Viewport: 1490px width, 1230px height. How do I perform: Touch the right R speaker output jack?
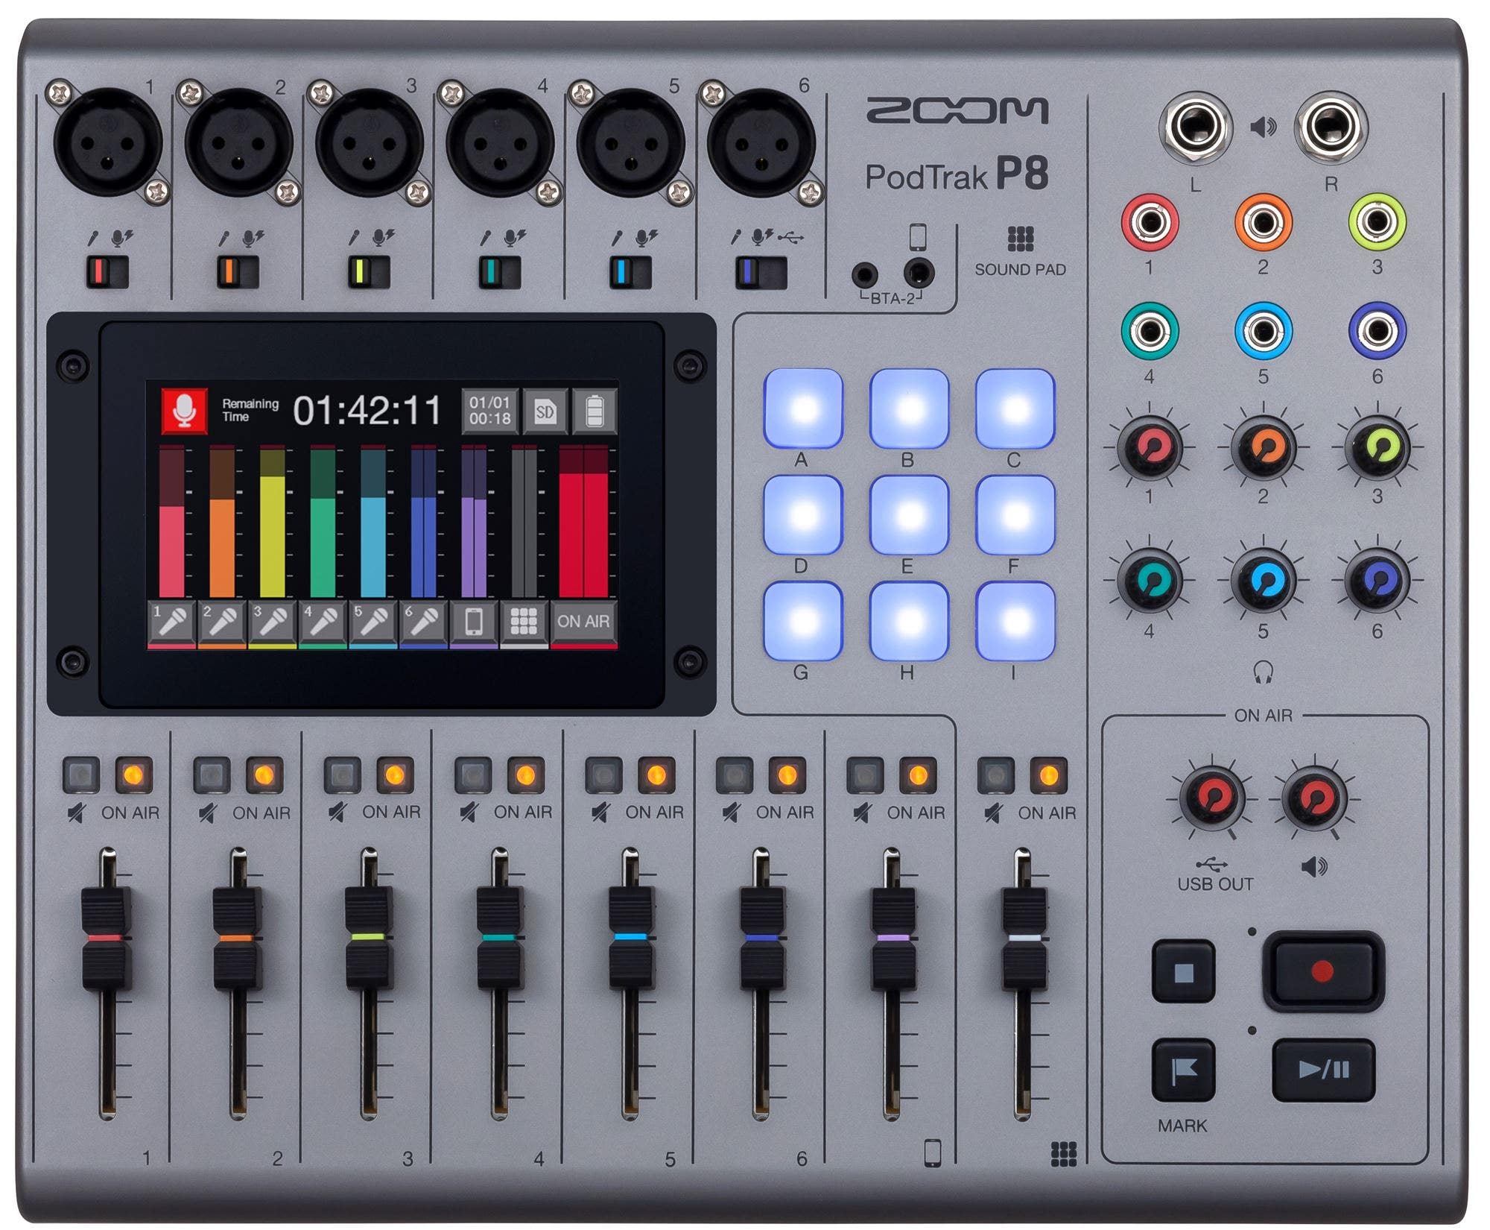click(x=1331, y=127)
